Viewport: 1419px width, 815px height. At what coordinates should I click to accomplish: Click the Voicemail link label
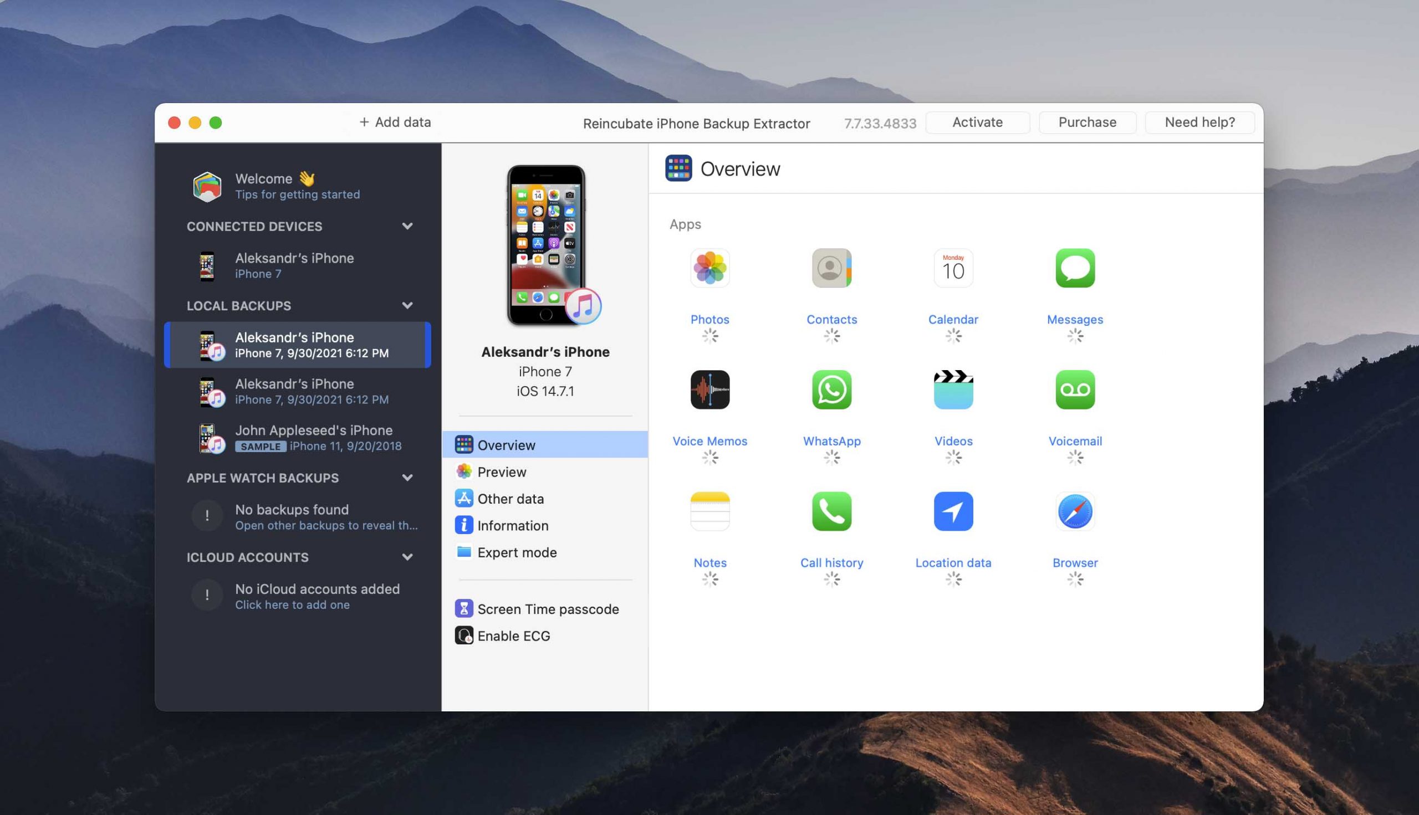point(1075,441)
